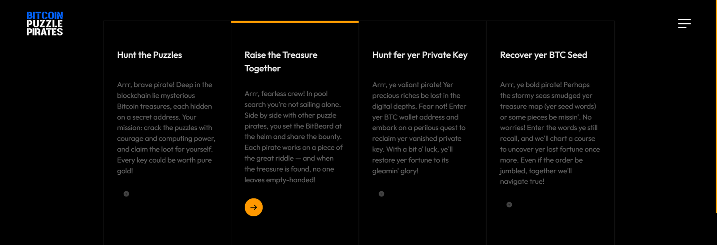Click "treasure map (yer seed words)" text
Image resolution: width=717 pixels, height=245 pixels.
click(548, 107)
